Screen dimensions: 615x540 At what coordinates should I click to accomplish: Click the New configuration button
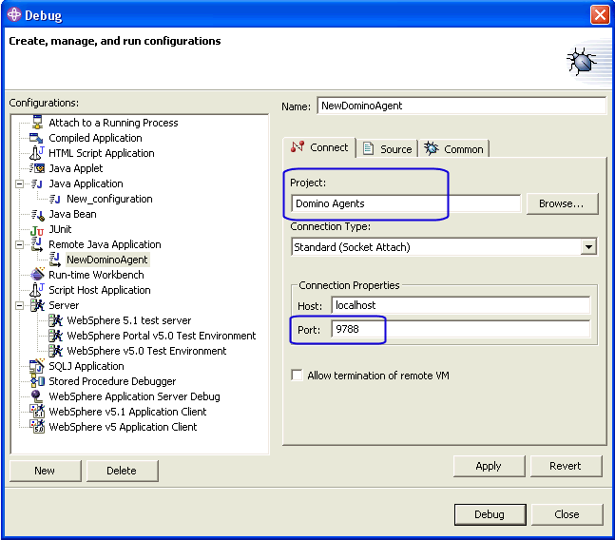click(45, 471)
